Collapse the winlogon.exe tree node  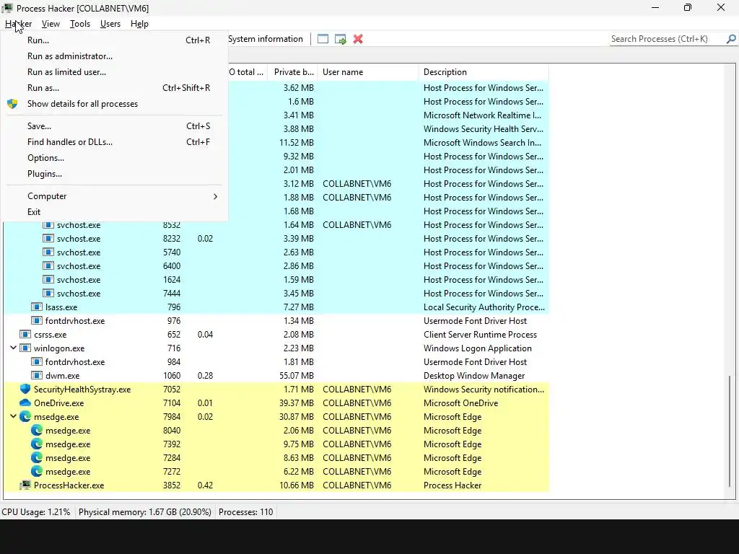(x=13, y=348)
